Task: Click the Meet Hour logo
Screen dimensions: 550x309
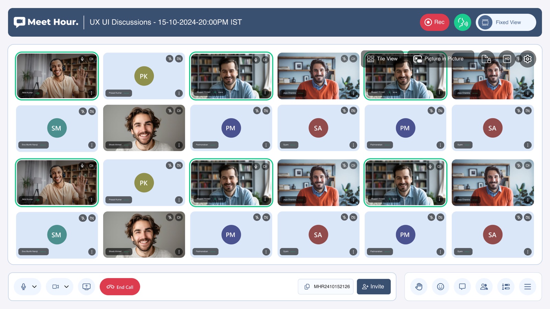Action: tap(46, 22)
